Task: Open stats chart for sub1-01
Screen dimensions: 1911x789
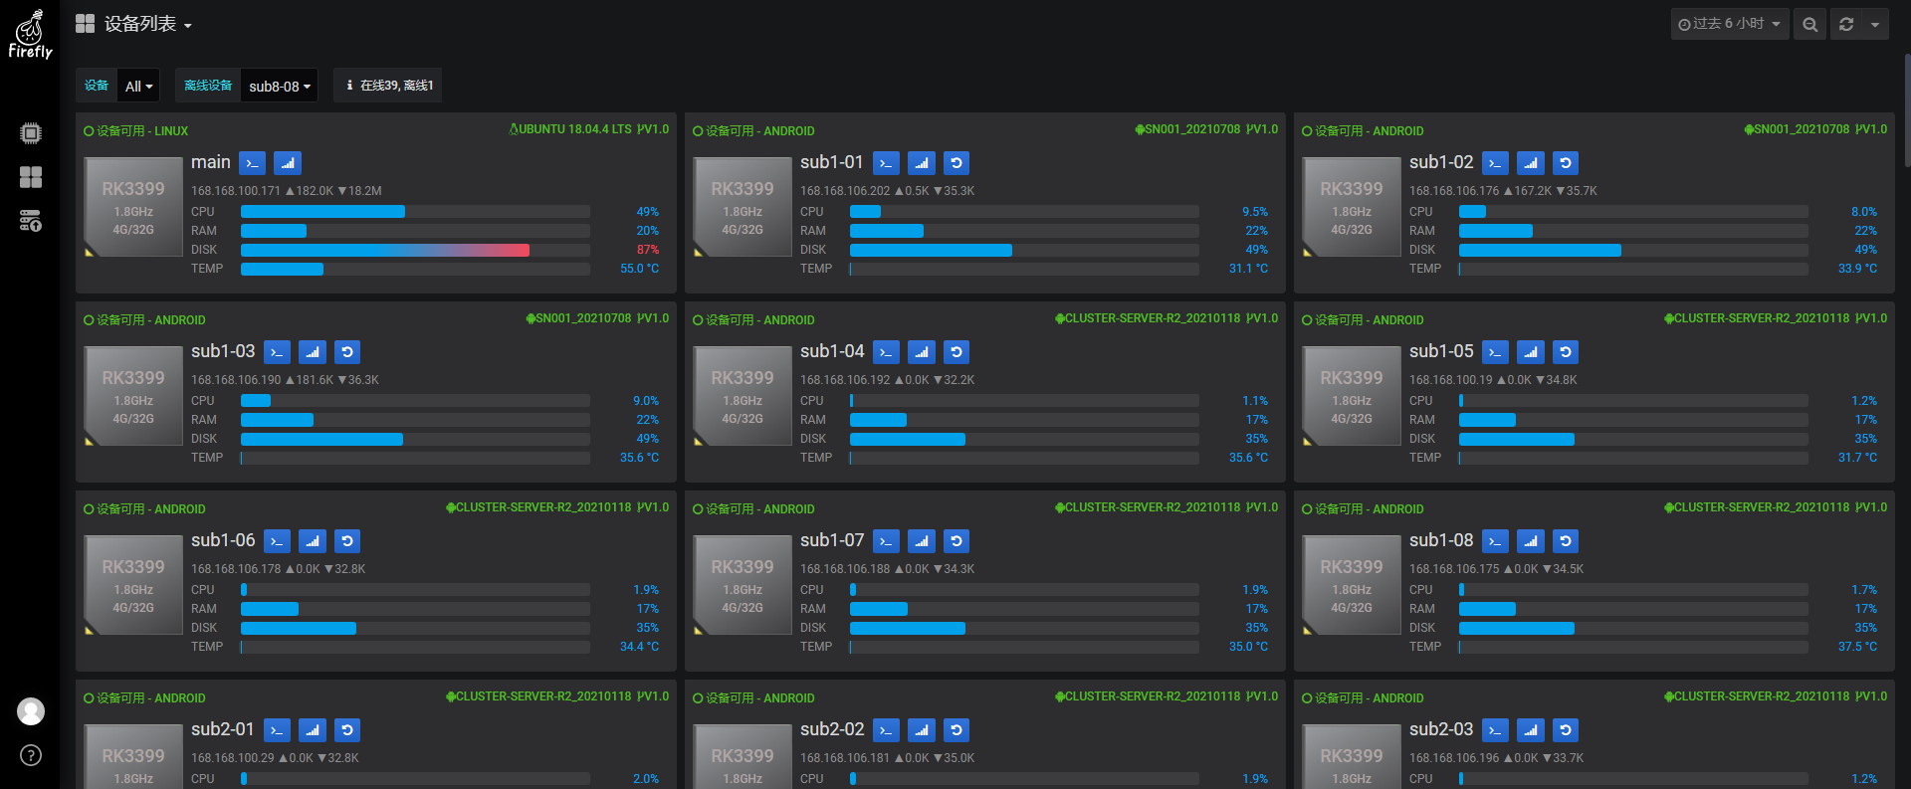Action: [922, 163]
